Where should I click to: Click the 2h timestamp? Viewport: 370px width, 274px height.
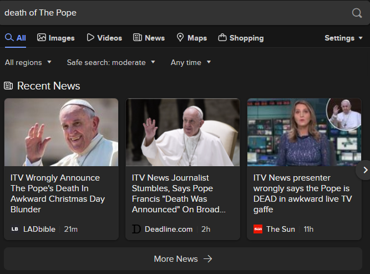pos(206,229)
